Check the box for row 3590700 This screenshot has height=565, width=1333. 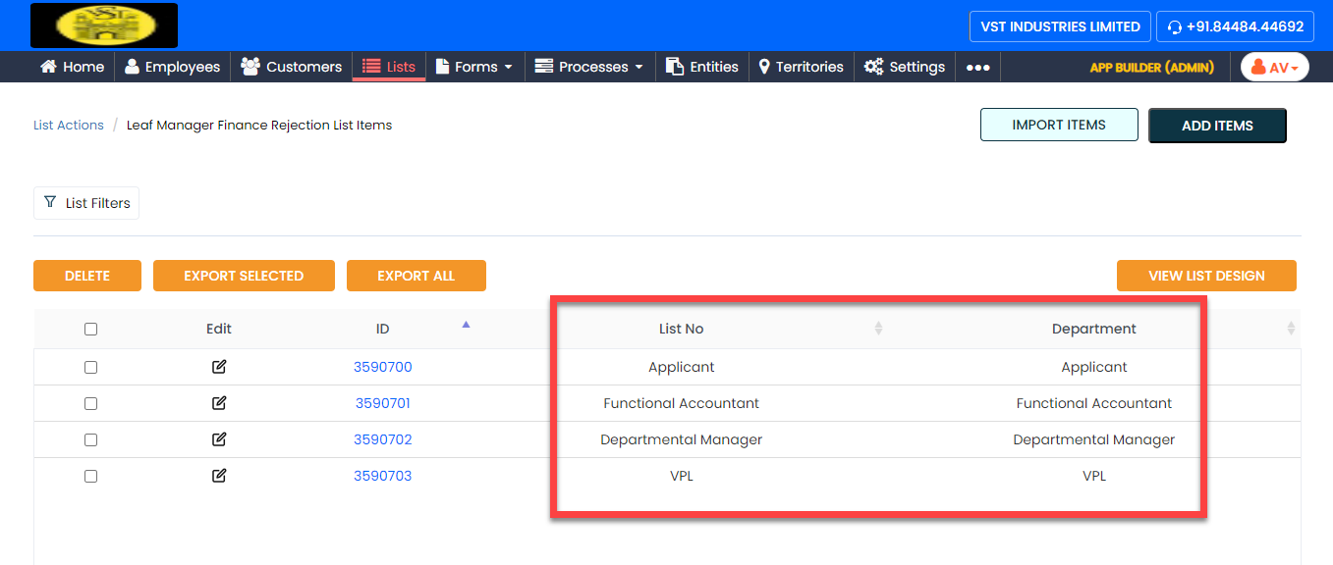coord(90,367)
